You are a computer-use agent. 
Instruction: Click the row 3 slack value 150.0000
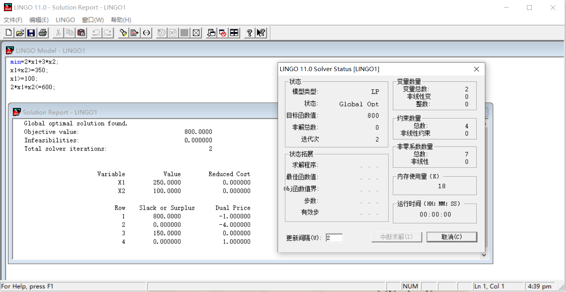point(167,233)
